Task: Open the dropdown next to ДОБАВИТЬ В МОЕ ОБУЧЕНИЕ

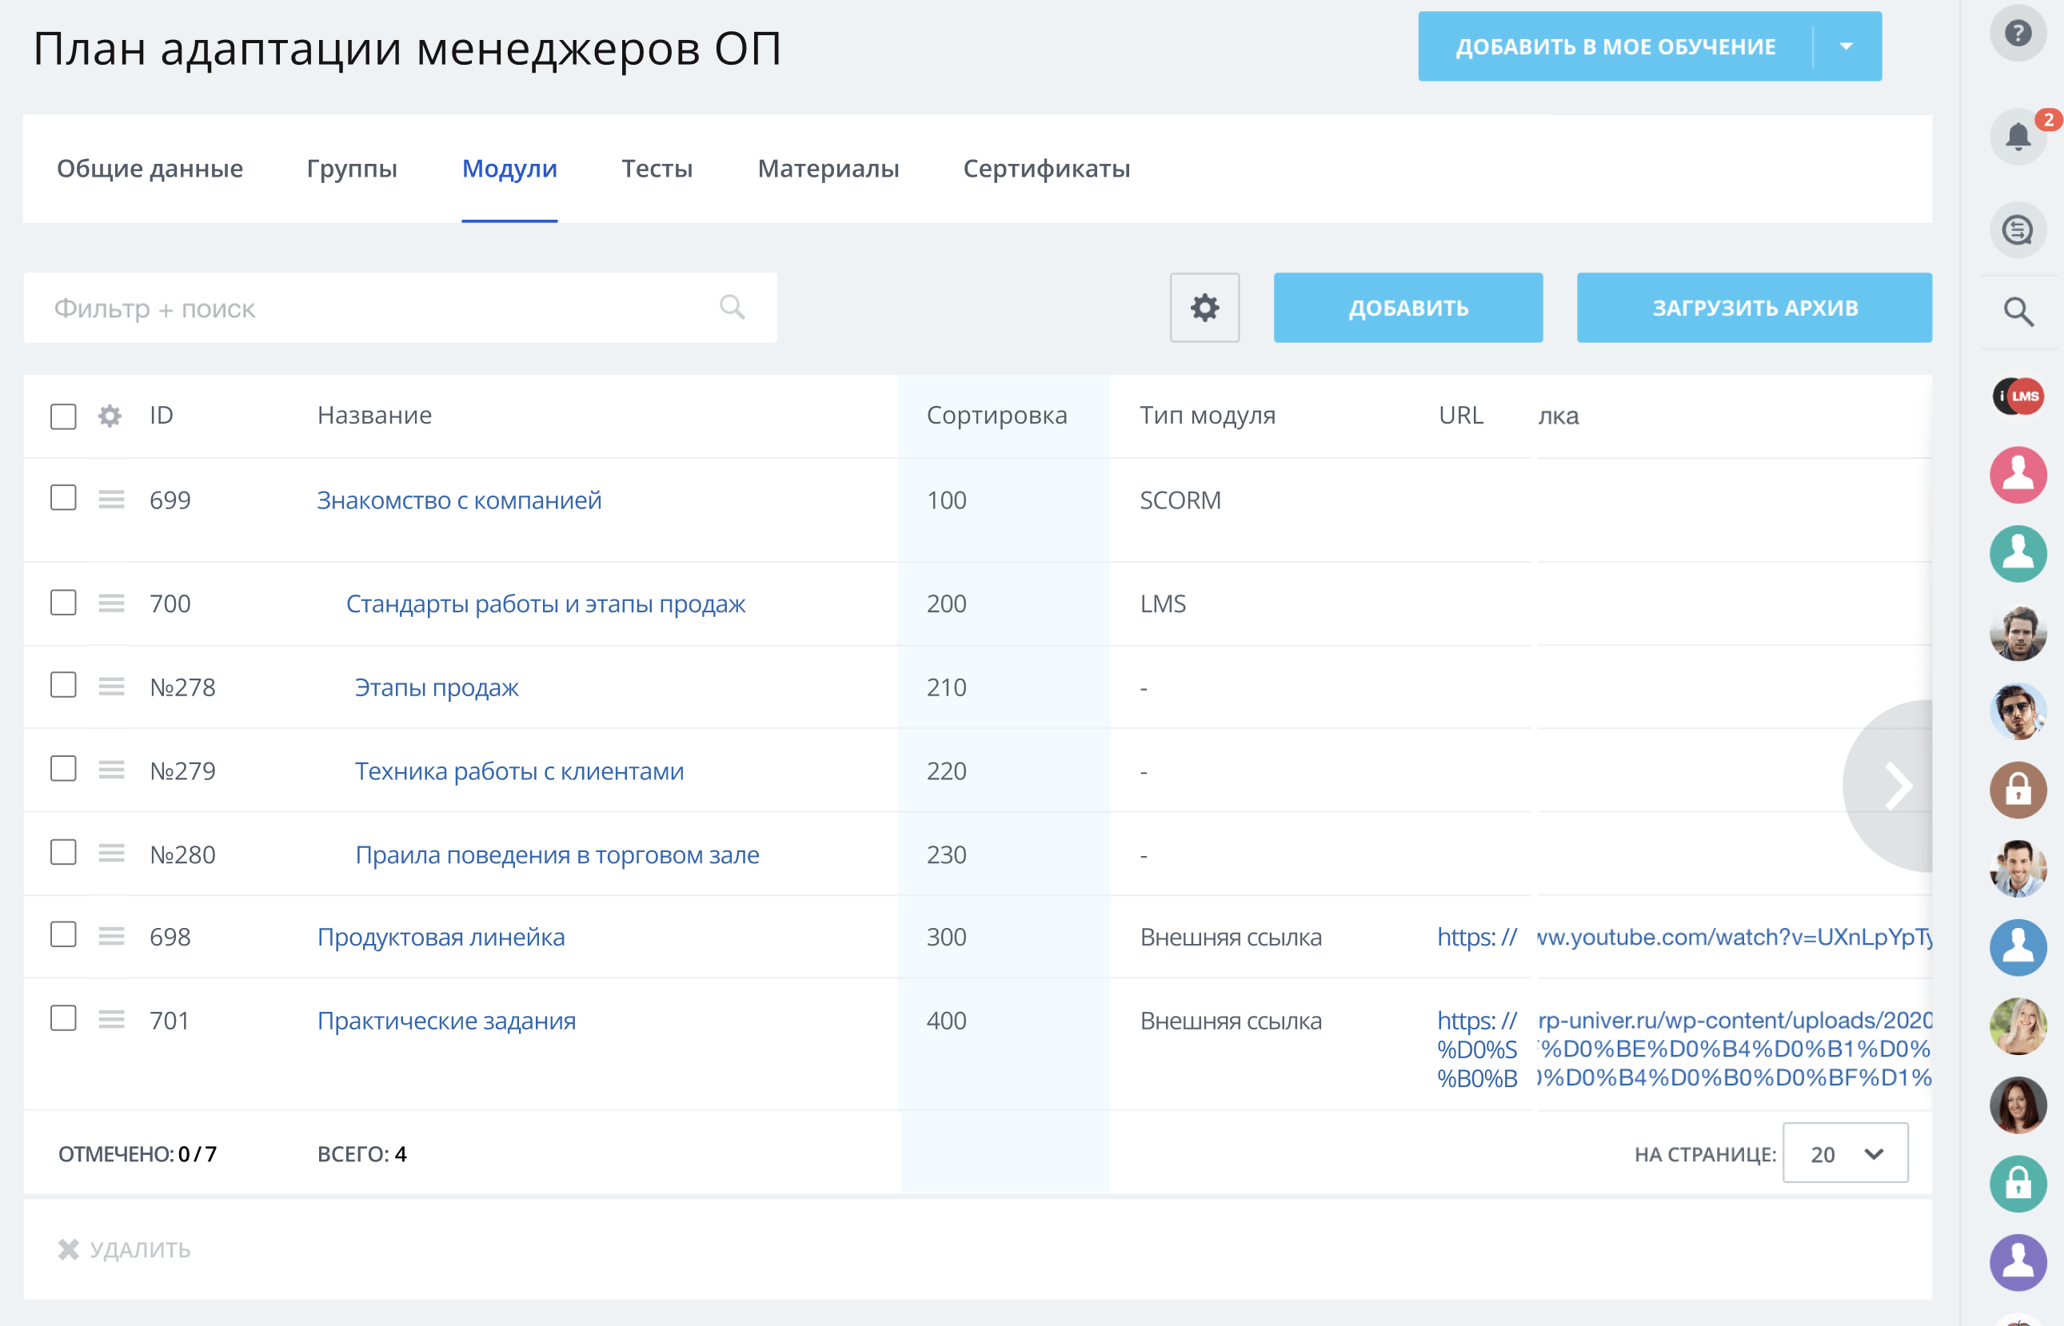Action: 1845,46
